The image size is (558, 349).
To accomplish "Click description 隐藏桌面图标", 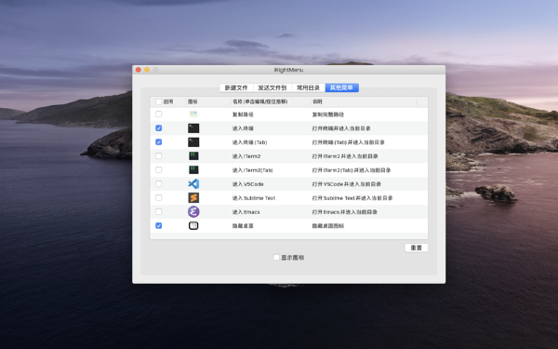I will [328, 226].
